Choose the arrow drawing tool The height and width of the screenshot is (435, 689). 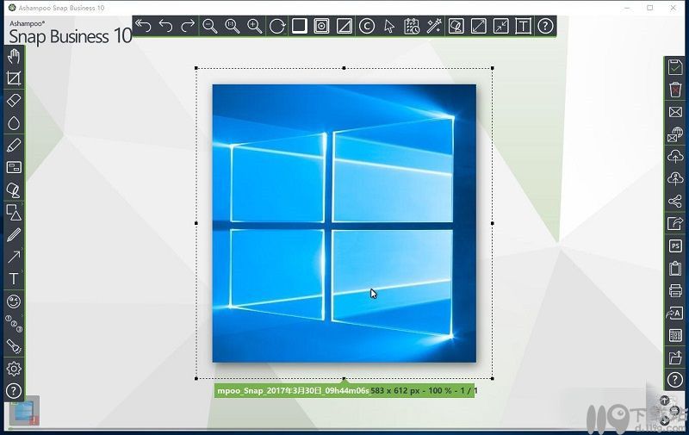click(x=14, y=257)
